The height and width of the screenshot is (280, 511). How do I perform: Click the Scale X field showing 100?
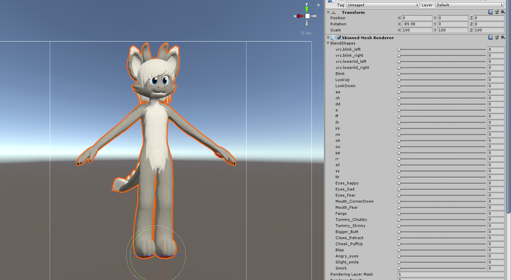point(417,30)
